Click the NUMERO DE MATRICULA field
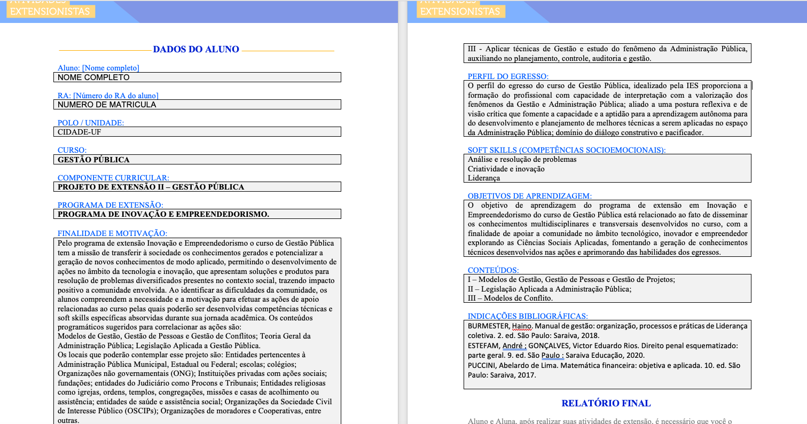 pos(198,105)
